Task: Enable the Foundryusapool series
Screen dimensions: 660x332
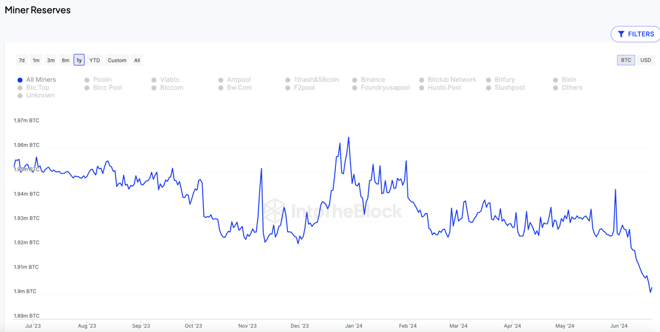Action: pos(385,88)
